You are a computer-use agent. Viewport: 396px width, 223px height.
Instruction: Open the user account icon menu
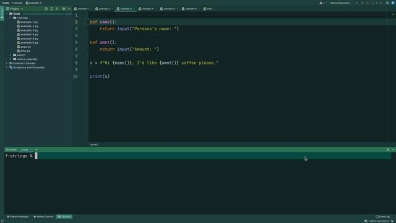click(x=322, y=3)
